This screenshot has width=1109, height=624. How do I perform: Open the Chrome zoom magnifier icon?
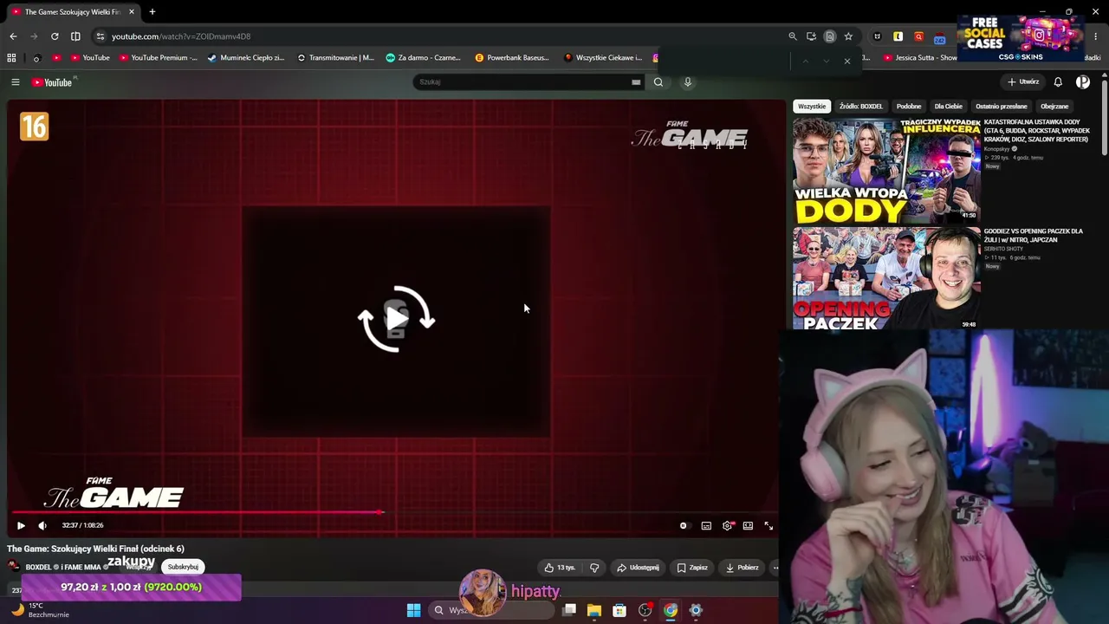(x=792, y=36)
